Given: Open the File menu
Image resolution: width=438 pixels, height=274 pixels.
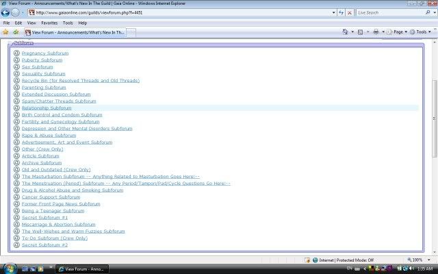Looking at the screenshot, I should tap(6, 23).
